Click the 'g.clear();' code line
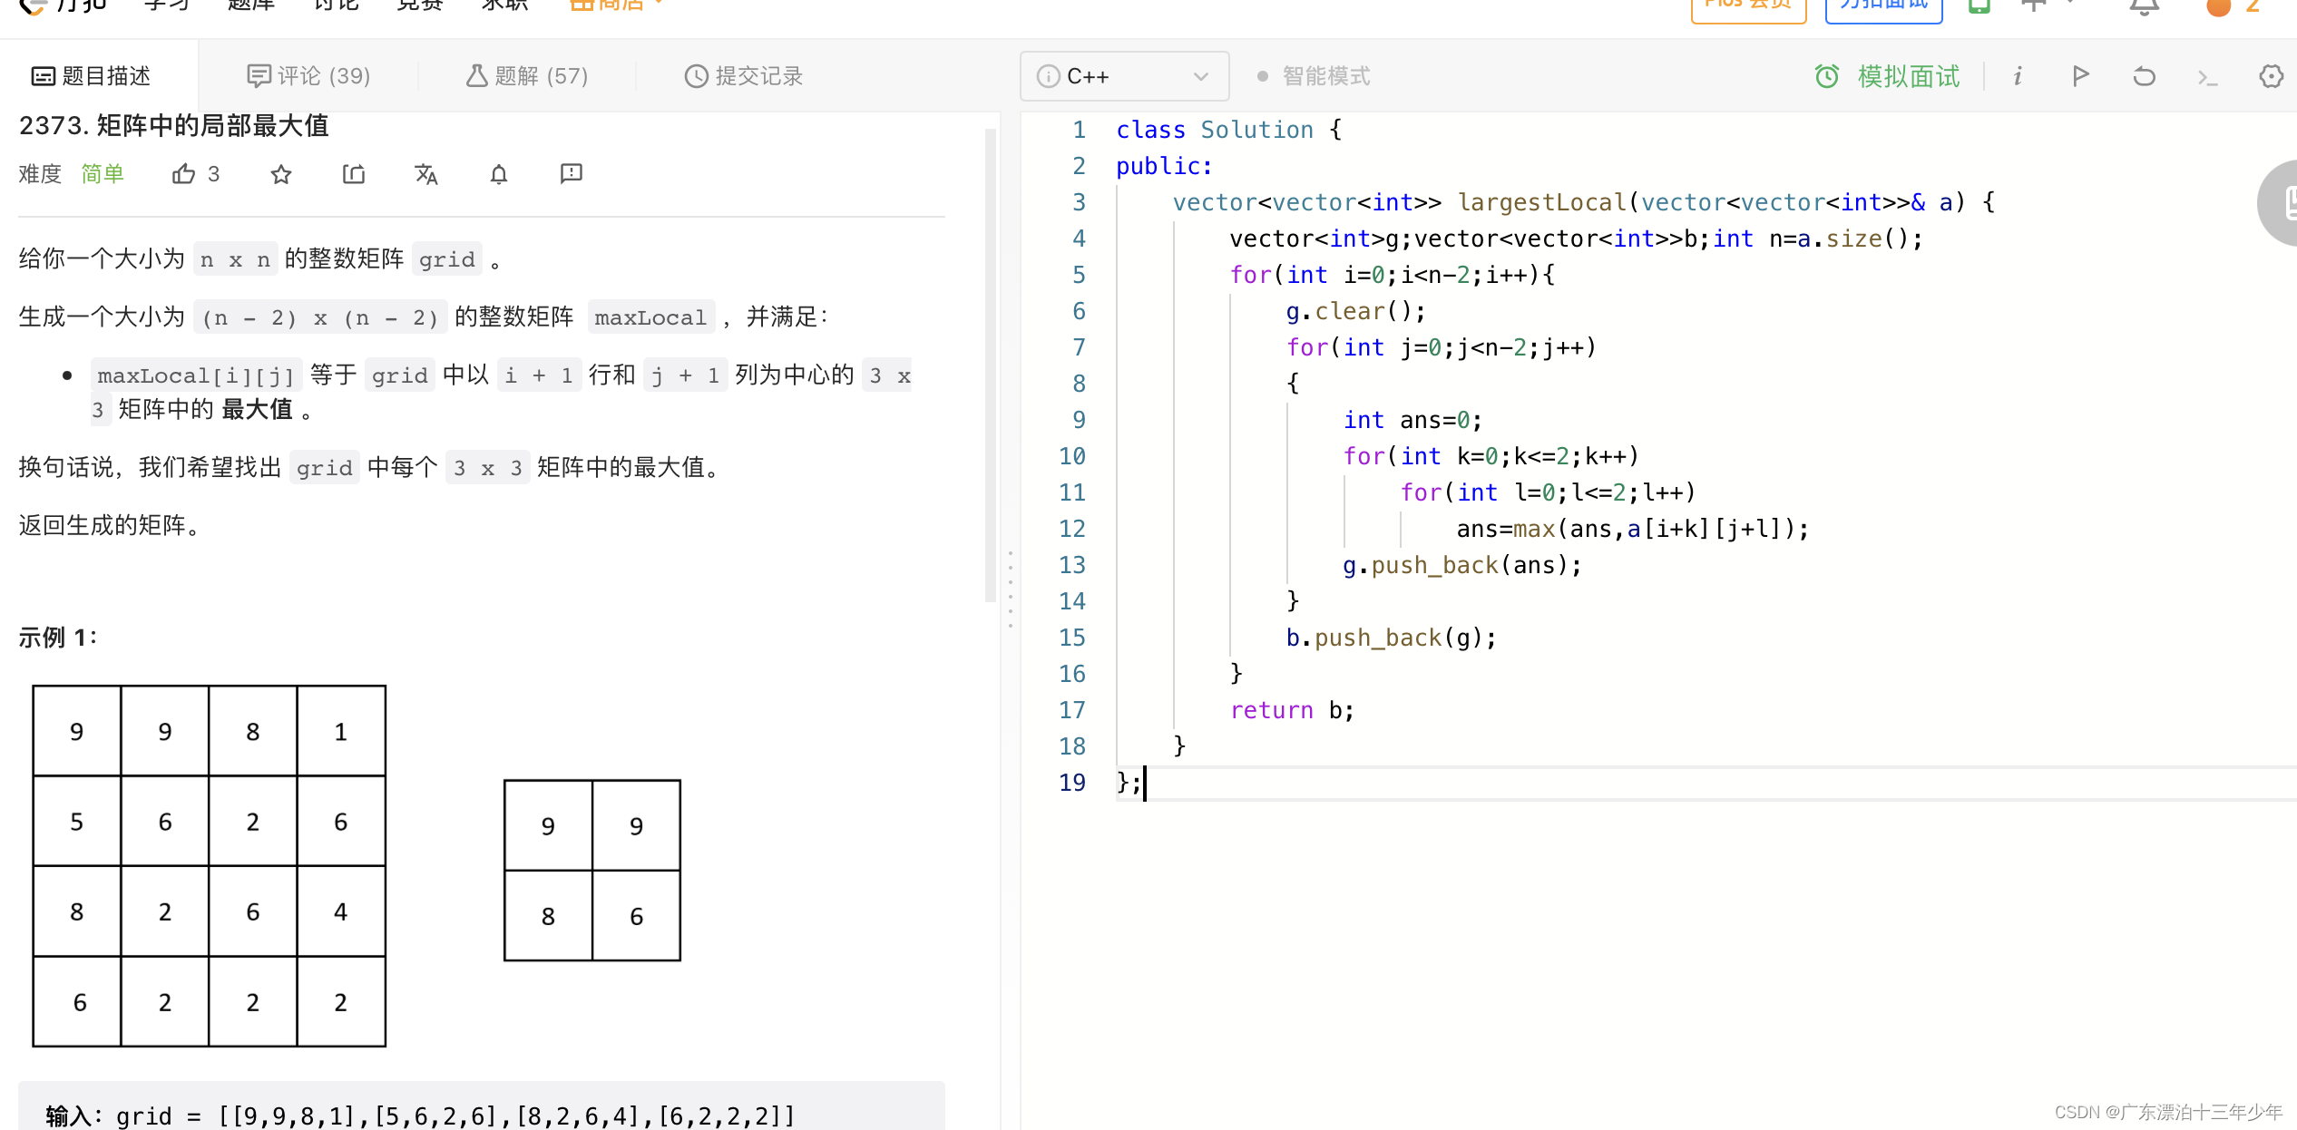2297x1130 pixels. (1355, 311)
